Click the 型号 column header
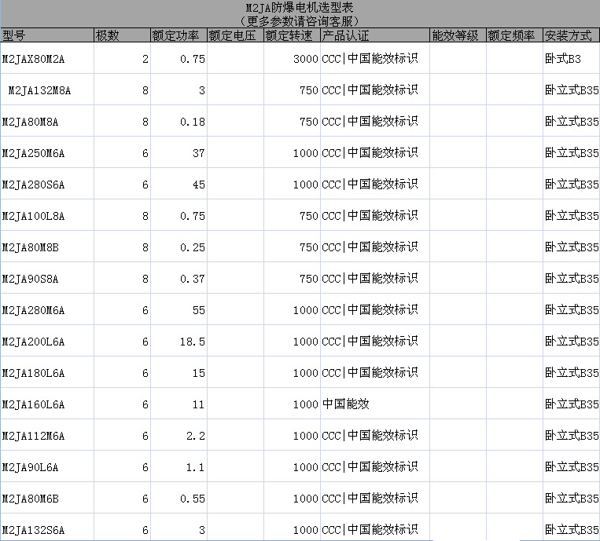This screenshot has height=541, width=600. click(46, 35)
